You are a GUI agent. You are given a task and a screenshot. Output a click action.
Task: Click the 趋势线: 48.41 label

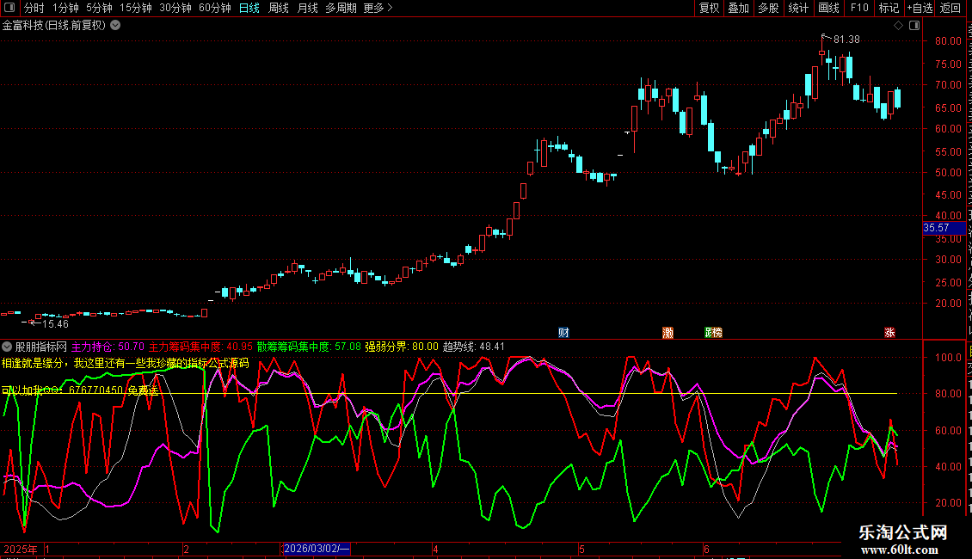pos(474,347)
